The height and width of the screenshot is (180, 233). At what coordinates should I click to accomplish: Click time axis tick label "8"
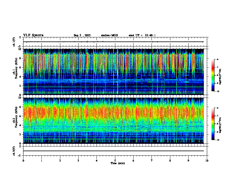coord(170,161)
